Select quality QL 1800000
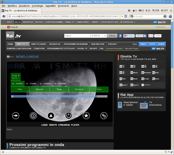Image resolution: width=174 pixels, height=155 pixels. click(x=60, y=84)
